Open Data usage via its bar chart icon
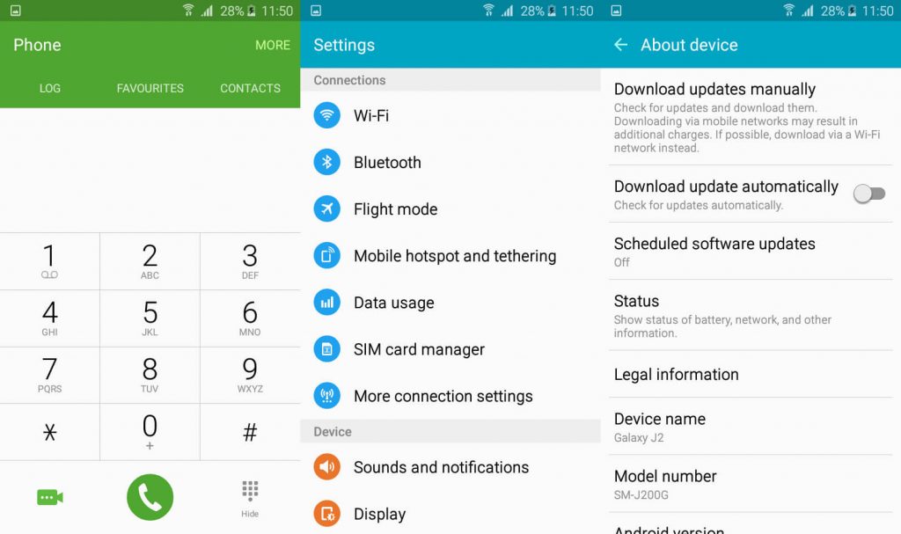 (326, 302)
